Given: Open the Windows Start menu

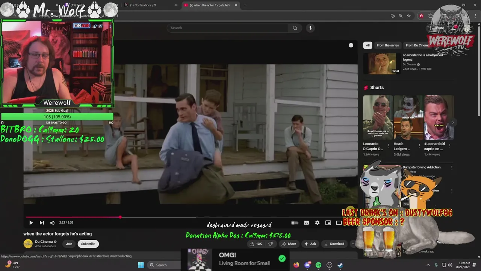Looking at the screenshot, I should pyautogui.click(x=141, y=265).
